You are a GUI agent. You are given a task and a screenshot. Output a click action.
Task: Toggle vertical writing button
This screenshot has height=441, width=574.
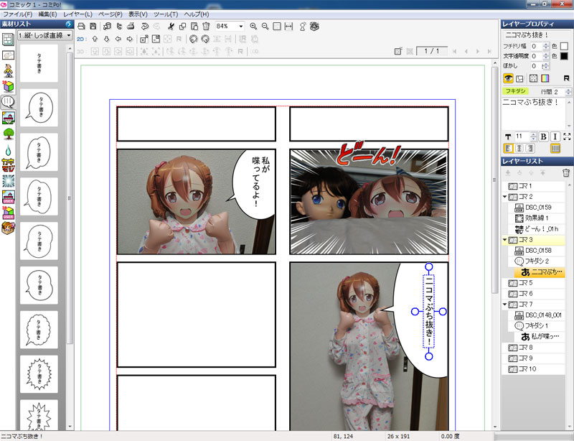(555, 149)
